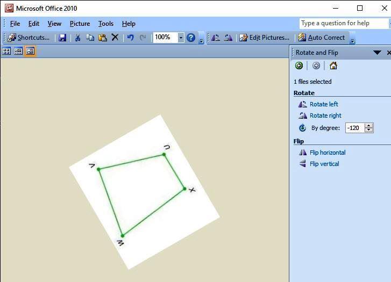The height and width of the screenshot is (282, 391).
Task: Click the Flip horizontal link
Action: (328, 153)
